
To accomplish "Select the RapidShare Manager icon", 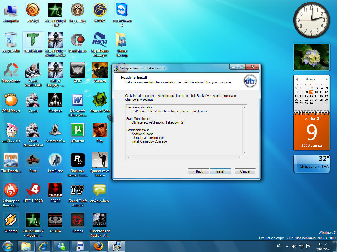I will click(x=100, y=45).
